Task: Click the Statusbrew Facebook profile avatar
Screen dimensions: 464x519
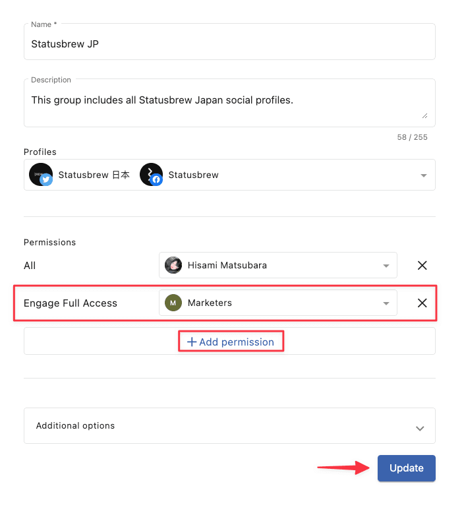Action: [151, 175]
